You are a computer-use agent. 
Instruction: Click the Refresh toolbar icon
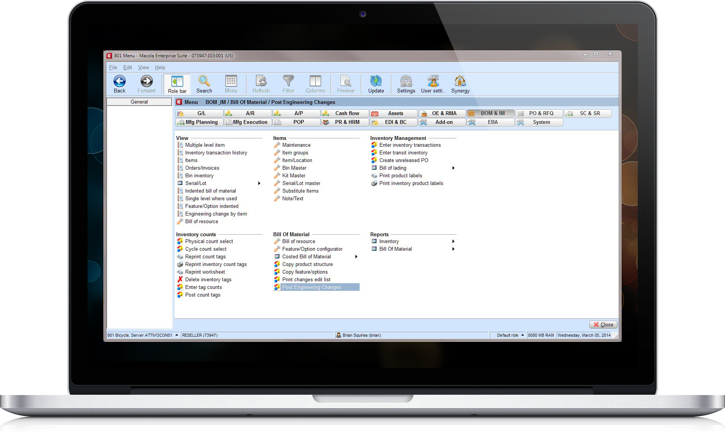(x=261, y=81)
